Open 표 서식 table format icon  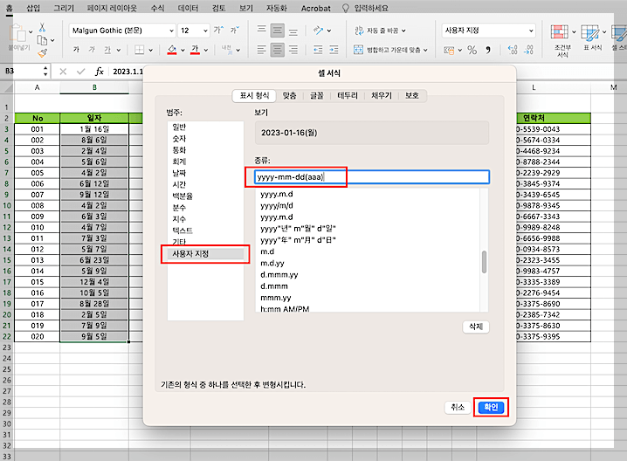pos(593,38)
